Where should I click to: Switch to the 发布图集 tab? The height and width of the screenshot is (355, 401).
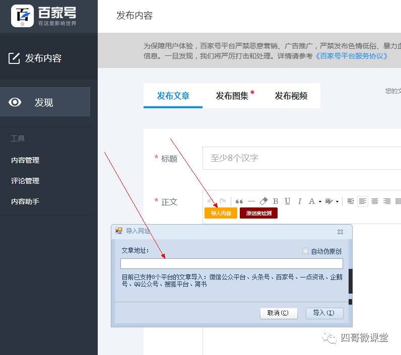[232, 96]
